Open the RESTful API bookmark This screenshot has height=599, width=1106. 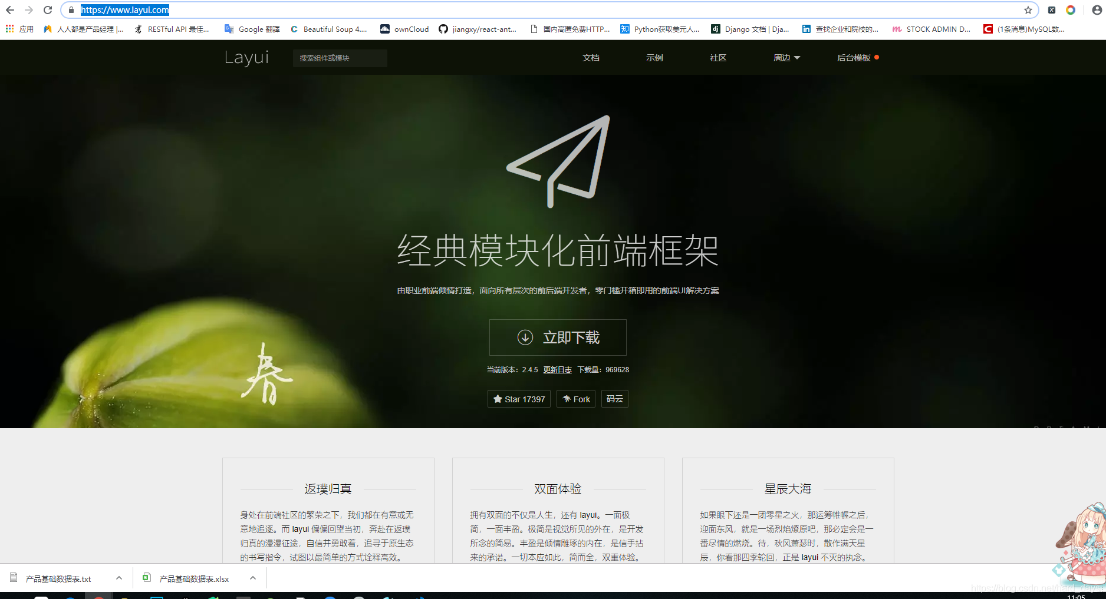[172, 29]
